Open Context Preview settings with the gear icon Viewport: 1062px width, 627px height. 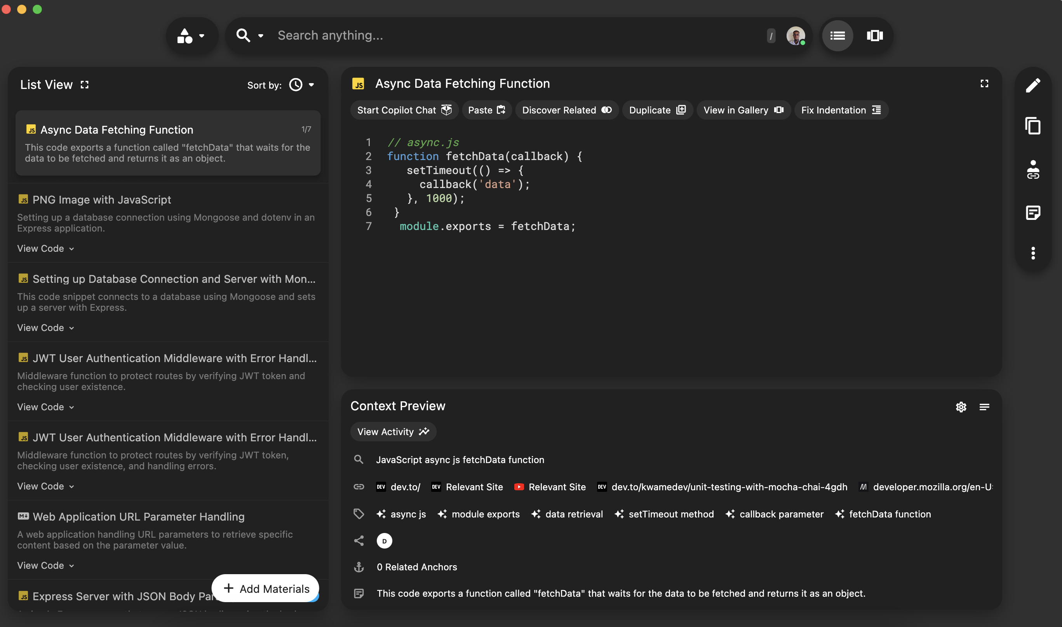(961, 407)
